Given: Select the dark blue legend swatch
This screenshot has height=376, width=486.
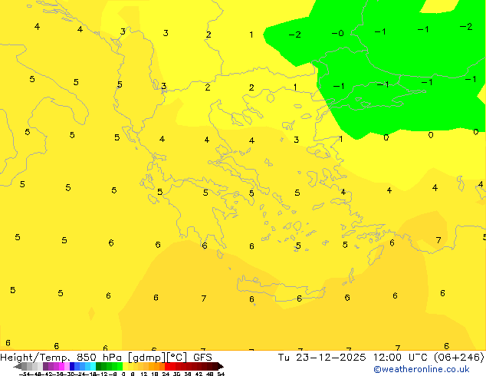Looking at the screenshot, I should tap(72, 367).
